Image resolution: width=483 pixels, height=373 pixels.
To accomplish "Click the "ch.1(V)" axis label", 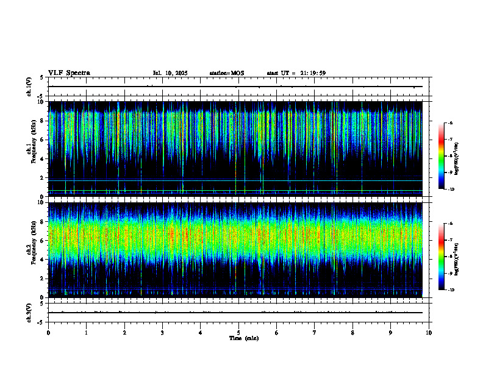I will click(x=29, y=87).
